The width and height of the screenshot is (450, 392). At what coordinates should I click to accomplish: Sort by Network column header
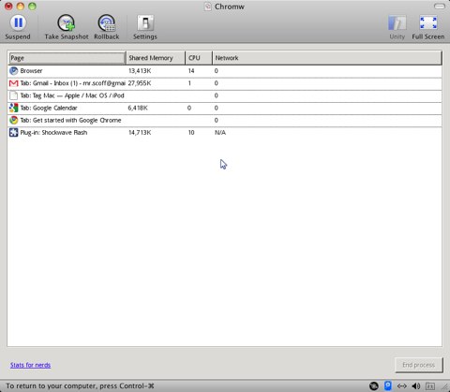pyautogui.click(x=327, y=58)
